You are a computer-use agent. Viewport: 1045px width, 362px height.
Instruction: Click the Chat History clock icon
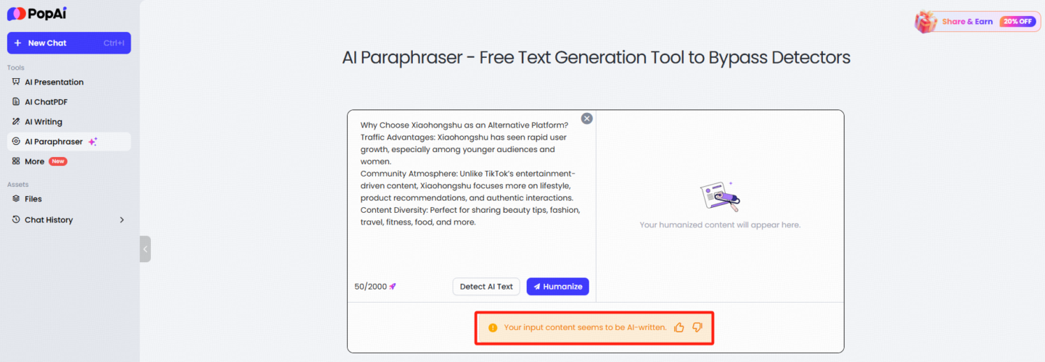(x=16, y=219)
